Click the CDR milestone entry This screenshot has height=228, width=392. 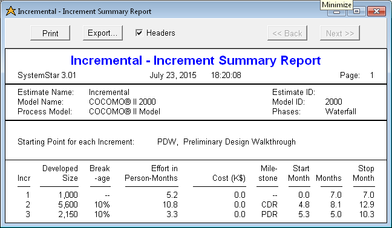269,204
